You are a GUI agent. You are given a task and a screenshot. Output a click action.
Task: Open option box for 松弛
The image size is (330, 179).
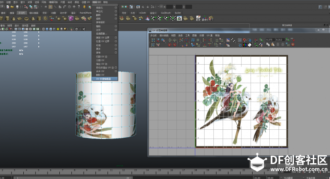click(x=116, y=45)
